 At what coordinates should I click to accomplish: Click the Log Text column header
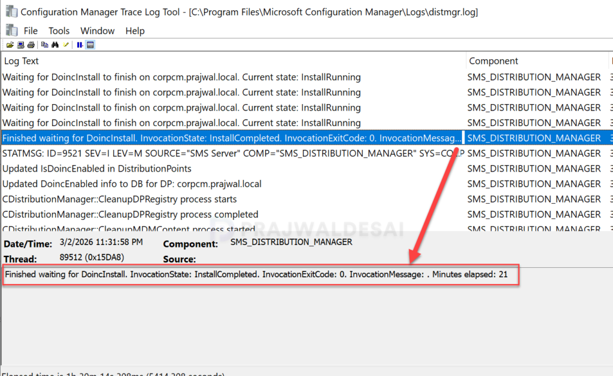[234, 61]
